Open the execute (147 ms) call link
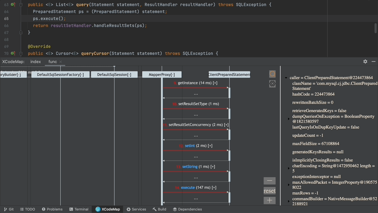This screenshot has width=378, height=213. (x=188, y=187)
